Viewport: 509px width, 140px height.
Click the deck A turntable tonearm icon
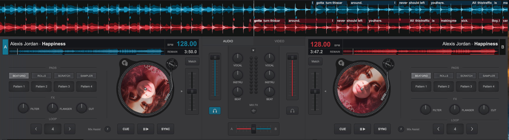coord(172,64)
